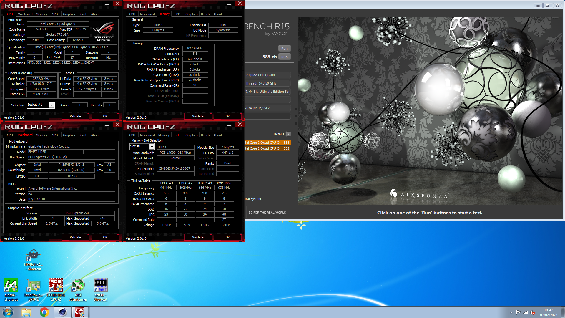
Task: Minimize the CPU-Z window showing SPD tab
Action: click(x=229, y=125)
